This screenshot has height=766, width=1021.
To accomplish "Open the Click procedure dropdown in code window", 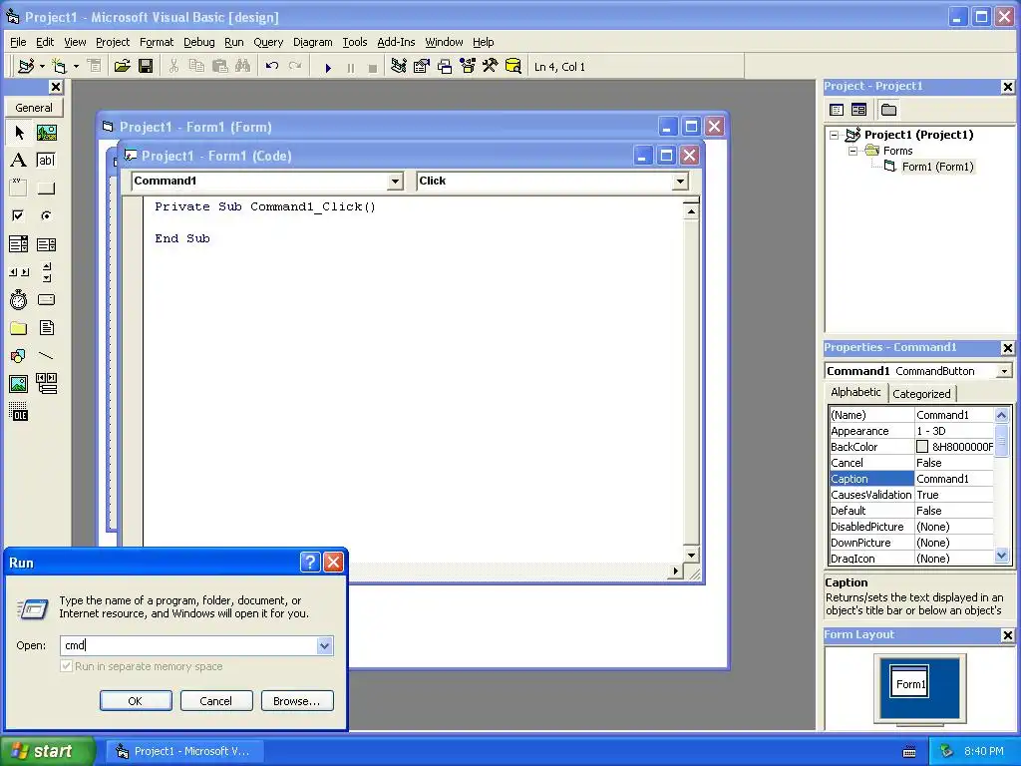I will (680, 182).
